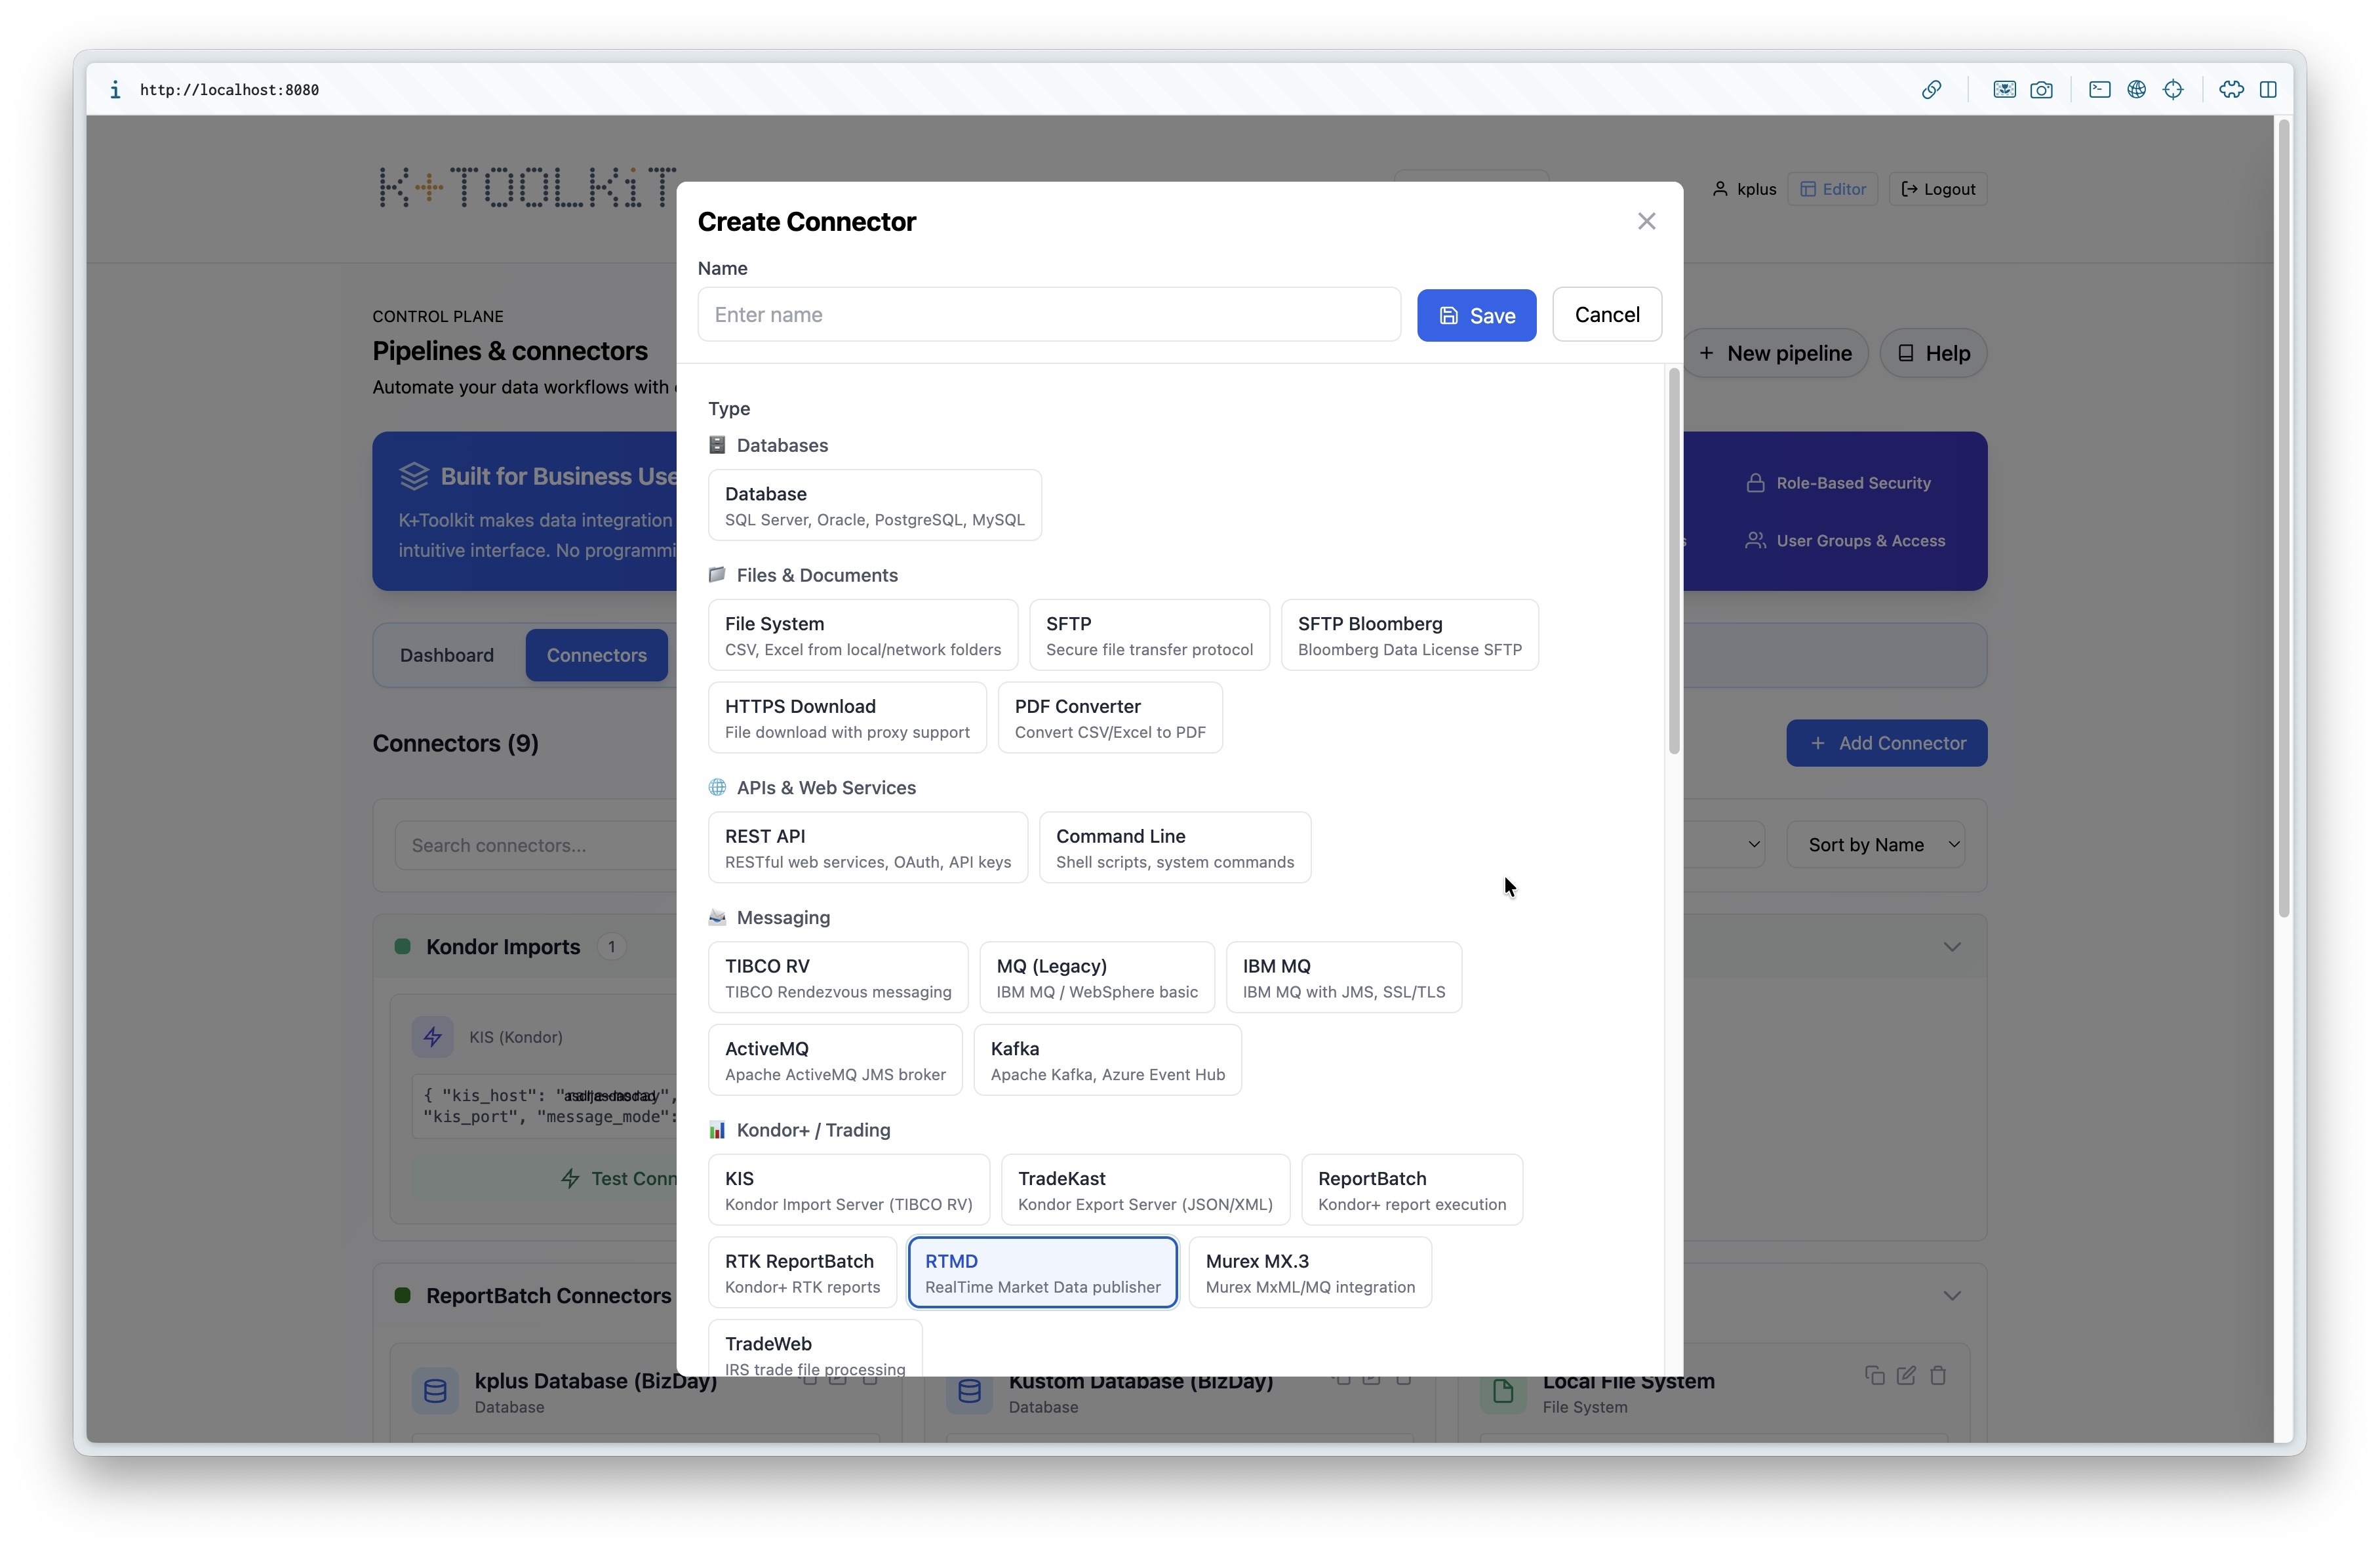Click the globe network icon in toolbar
The image size is (2380, 1553).
click(x=2136, y=90)
